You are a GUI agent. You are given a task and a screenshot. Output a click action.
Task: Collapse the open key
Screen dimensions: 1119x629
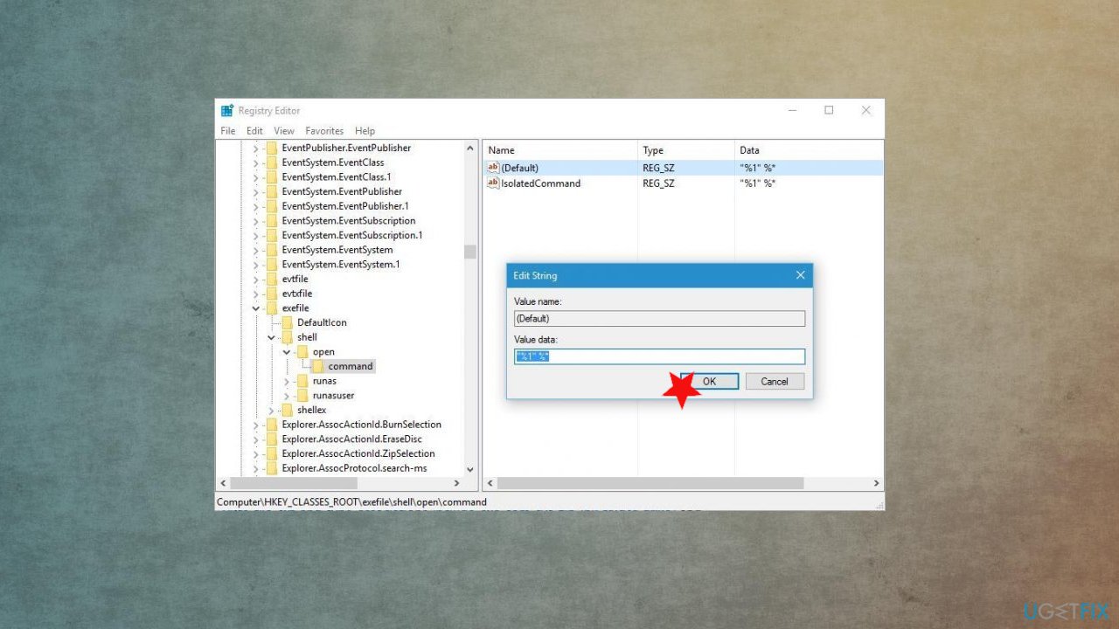point(287,351)
